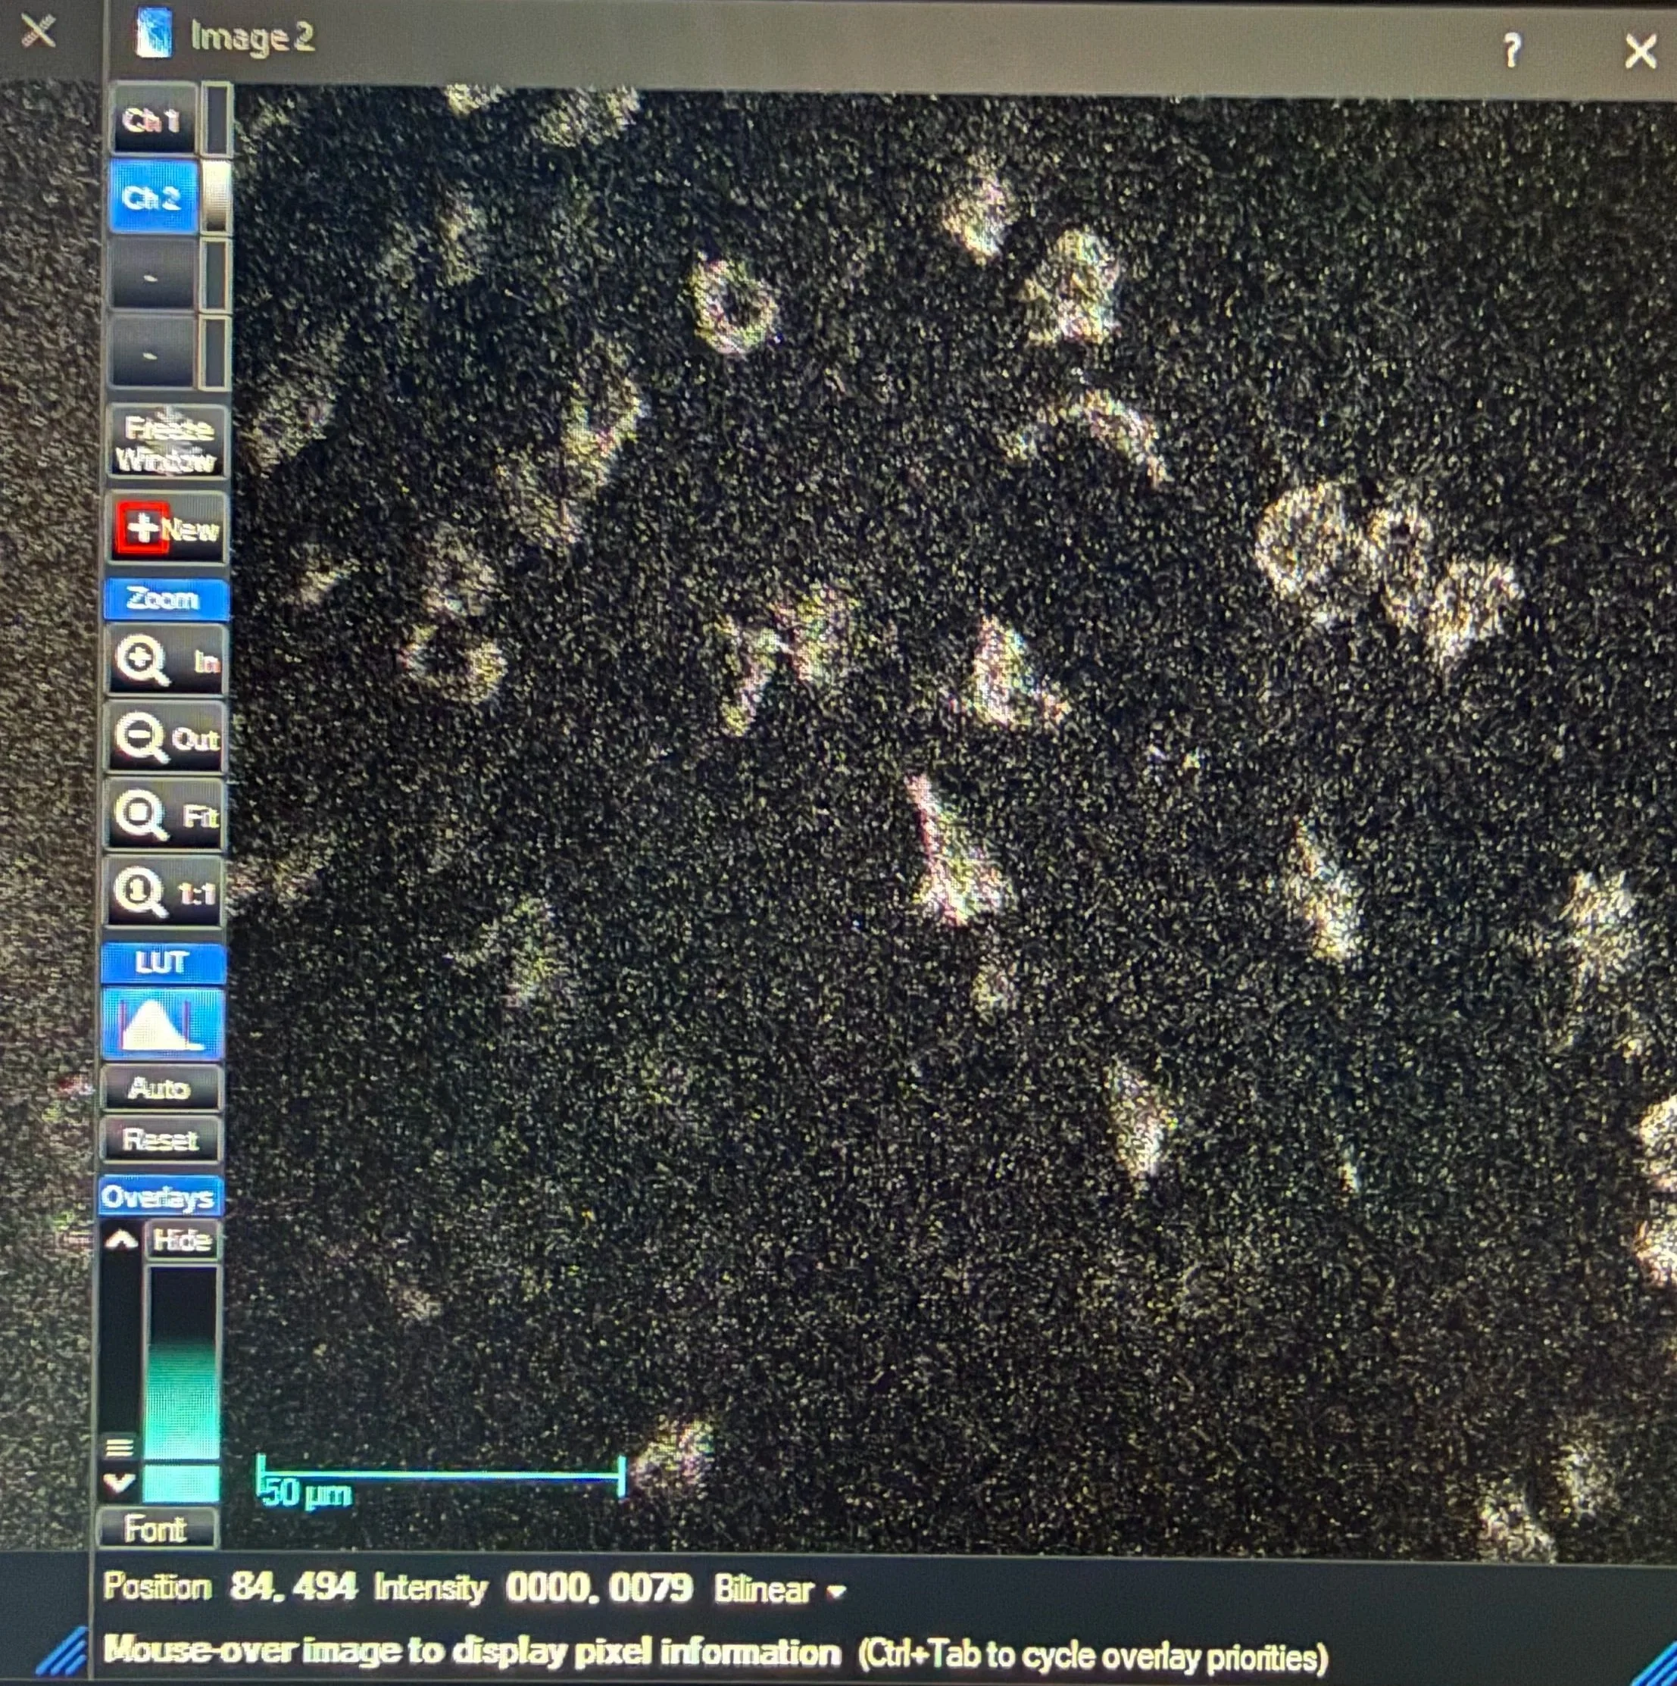Click the three-line overlay list icon
Screen dimensions: 1677x1686
120,1447
